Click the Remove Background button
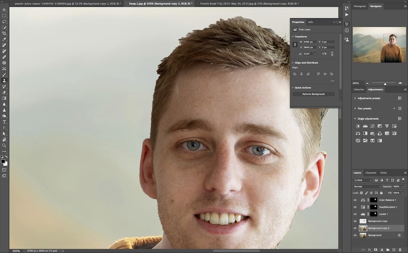 pyautogui.click(x=313, y=94)
